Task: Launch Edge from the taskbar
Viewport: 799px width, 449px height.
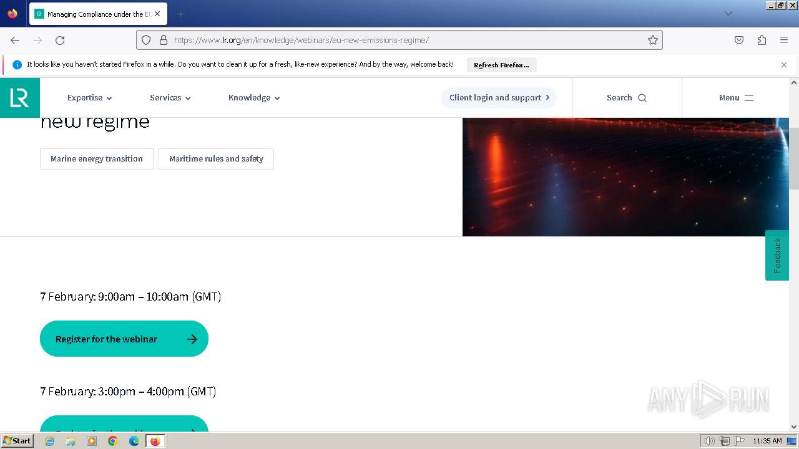Action: [x=134, y=441]
